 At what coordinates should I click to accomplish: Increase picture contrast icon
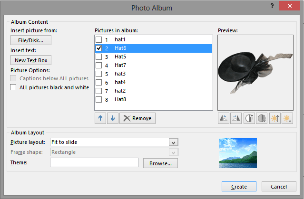point(249,118)
